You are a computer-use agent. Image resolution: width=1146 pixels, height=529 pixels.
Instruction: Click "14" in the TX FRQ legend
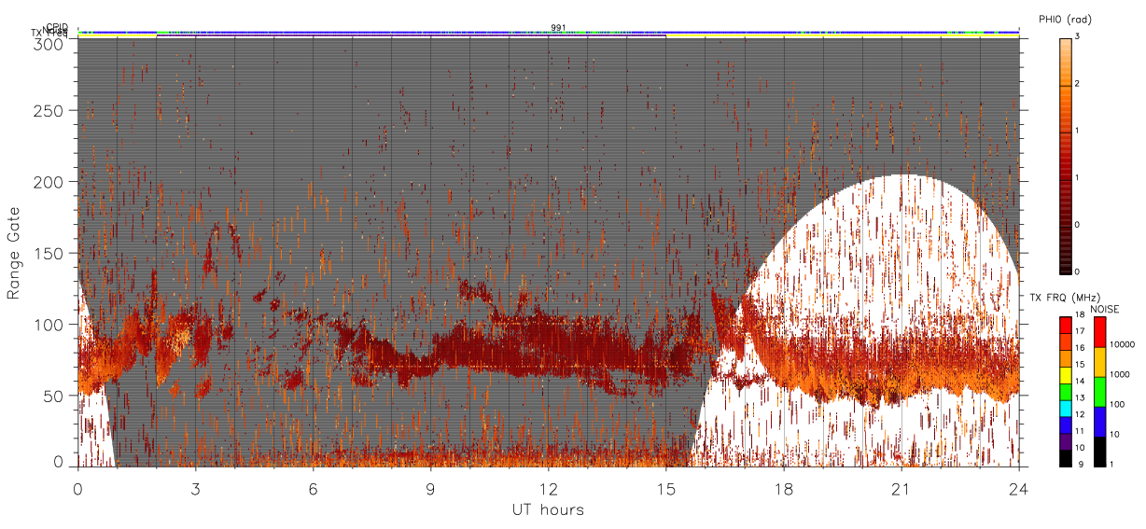pos(1080,381)
